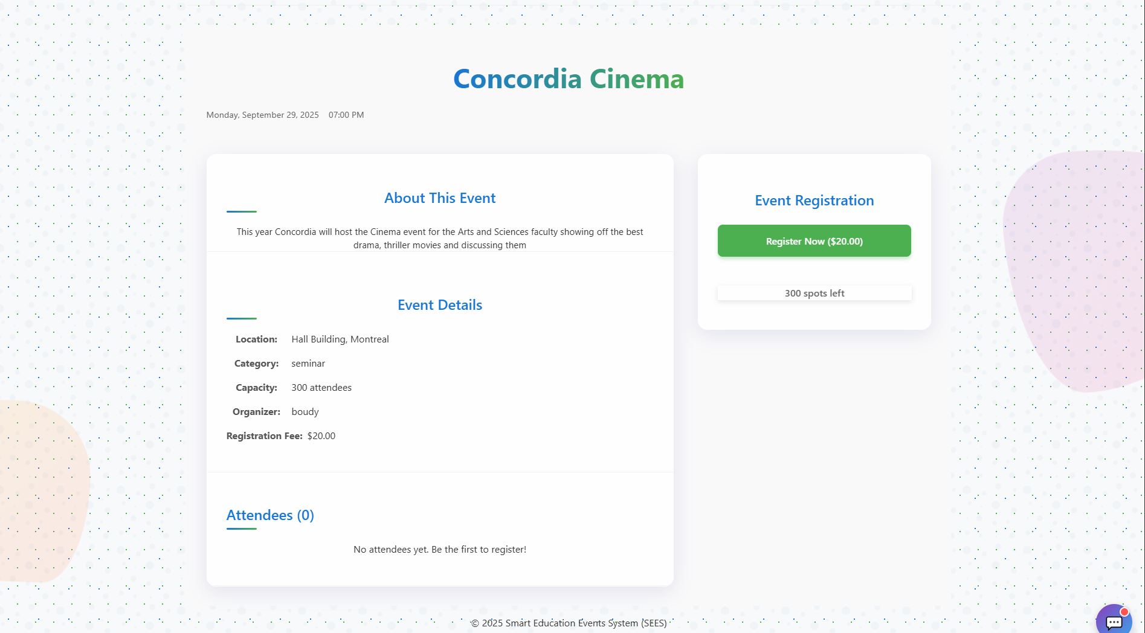Click the 07:00 PM event time
The image size is (1145, 633).
[346, 115]
